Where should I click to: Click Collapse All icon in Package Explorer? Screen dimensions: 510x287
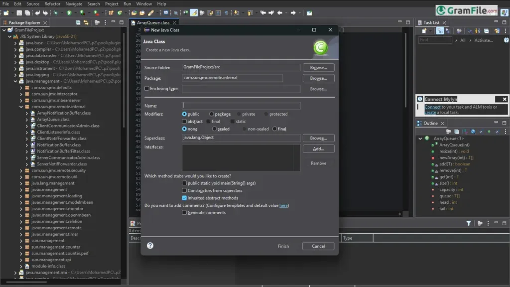click(x=78, y=22)
